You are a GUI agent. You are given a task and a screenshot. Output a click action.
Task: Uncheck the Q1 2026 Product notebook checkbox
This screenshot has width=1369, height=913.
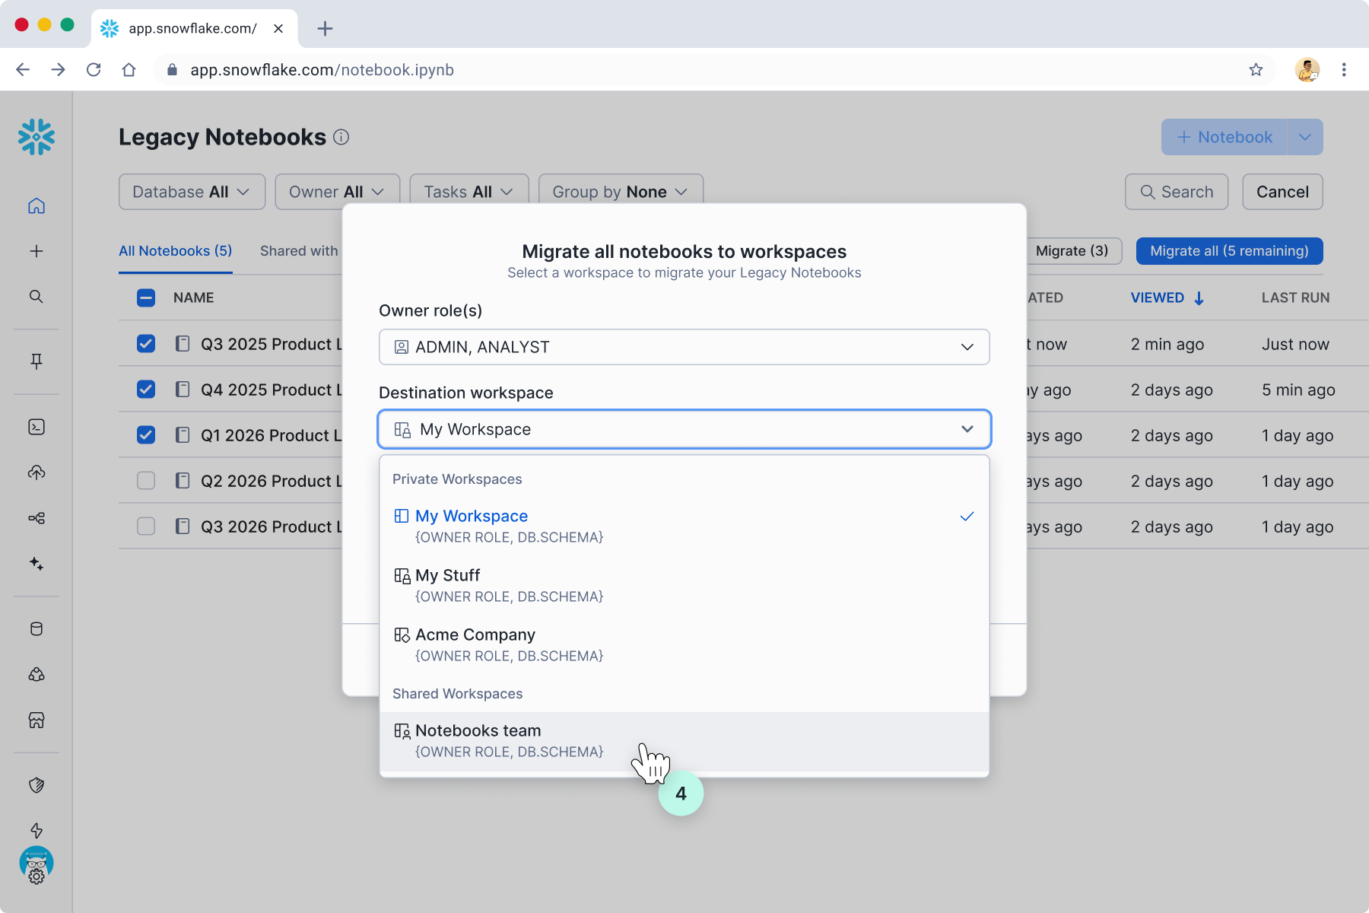pyautogui.click(x=146, y=435)
